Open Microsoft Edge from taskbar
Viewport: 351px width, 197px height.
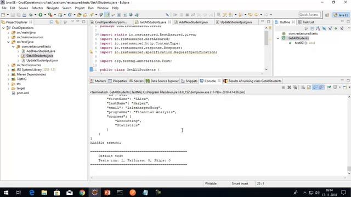pyautogui.click(x=32, y=192)
